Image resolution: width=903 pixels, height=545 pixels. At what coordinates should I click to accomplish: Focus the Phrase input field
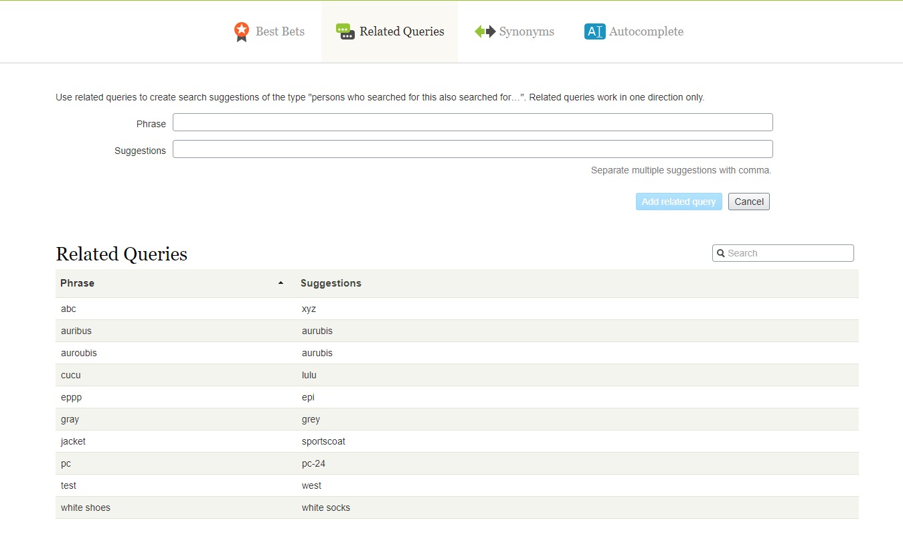tap(472, 123)
